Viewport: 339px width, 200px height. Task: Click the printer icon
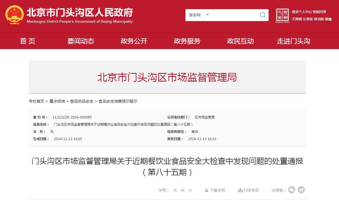240,190
